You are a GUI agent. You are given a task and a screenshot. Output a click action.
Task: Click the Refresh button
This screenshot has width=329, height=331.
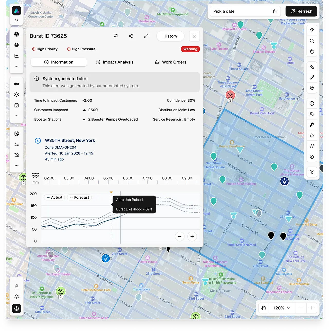pos(301,11)
